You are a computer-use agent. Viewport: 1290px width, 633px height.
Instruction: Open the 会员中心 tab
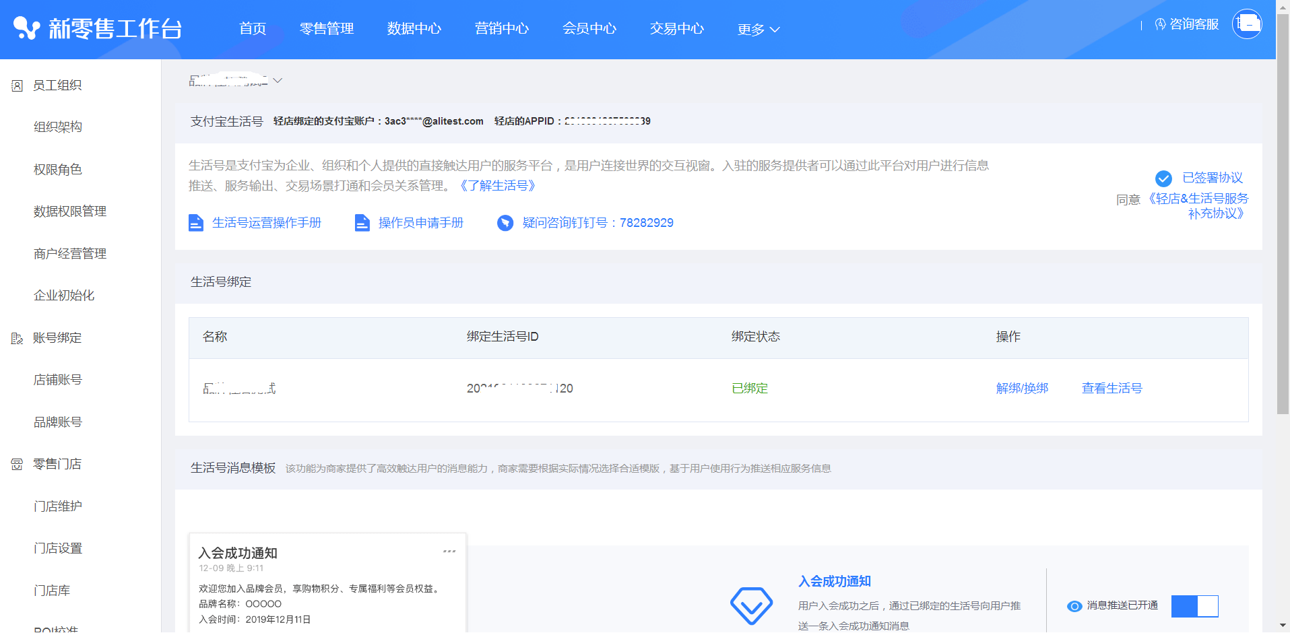[589, 28]
